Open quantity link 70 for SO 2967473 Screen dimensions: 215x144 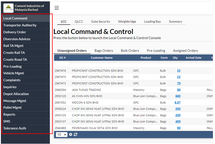[179, 83]
